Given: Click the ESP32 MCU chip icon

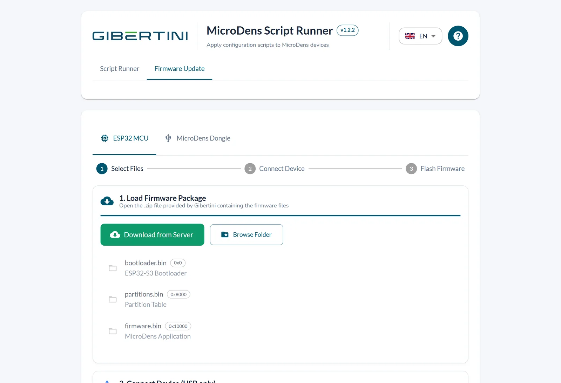Looking at the screenshot, I should (104, 138).
